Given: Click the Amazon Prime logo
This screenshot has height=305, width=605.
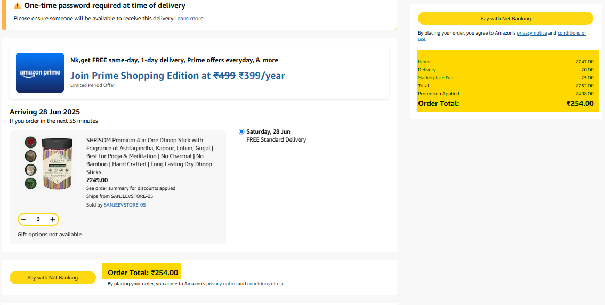Looking at the screenshot, I should 40,73.
